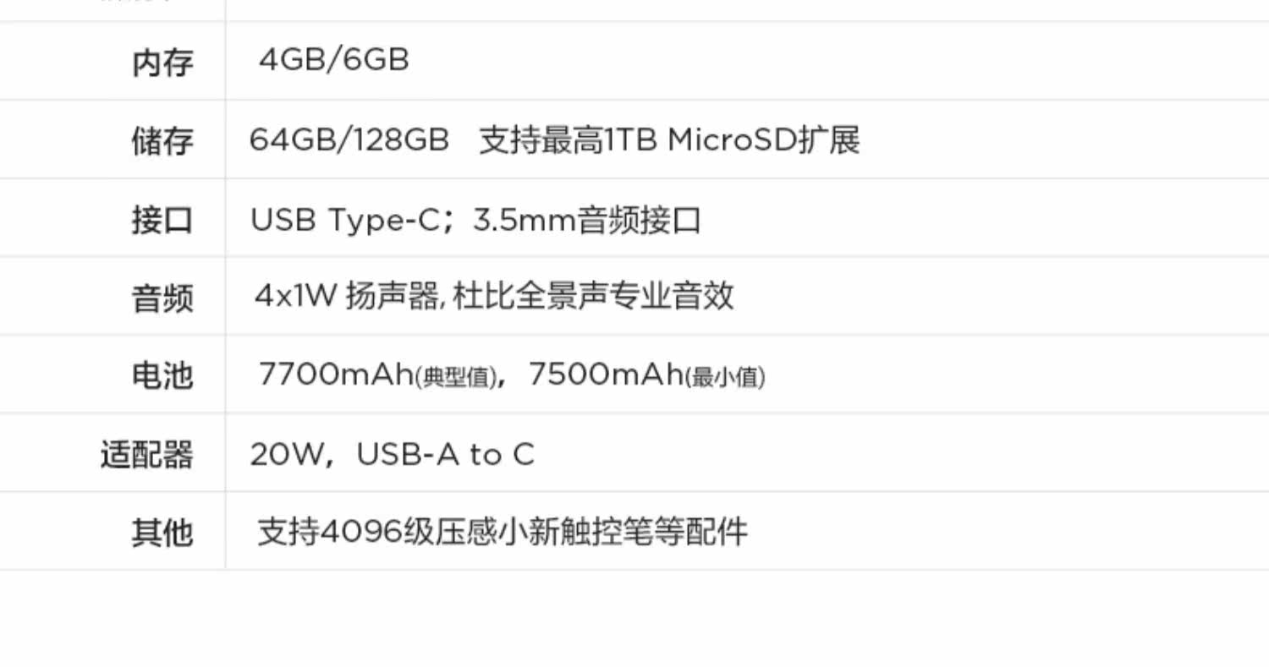1269x667 pixels.
Task: Select the 64GB/128GB storage value
Action: (x=349, y=139)
